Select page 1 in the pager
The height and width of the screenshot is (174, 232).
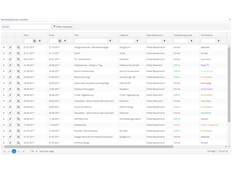point(14,151)
